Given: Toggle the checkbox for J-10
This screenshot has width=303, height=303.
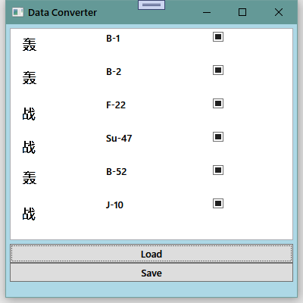Looking at the screenshot, I should (218, 204).
